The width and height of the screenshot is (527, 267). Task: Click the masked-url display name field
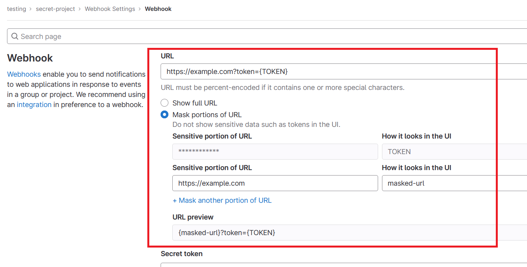(454, 183)
